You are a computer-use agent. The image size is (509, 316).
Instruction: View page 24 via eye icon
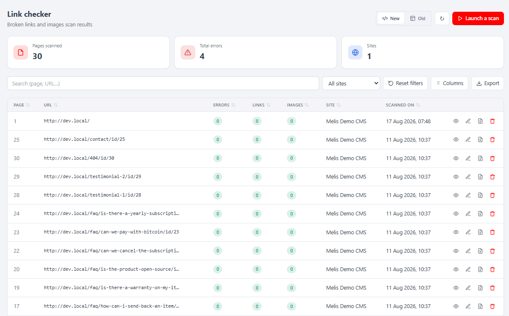click(456, 214)
